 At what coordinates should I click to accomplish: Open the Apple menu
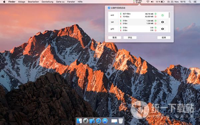[4, 2]
